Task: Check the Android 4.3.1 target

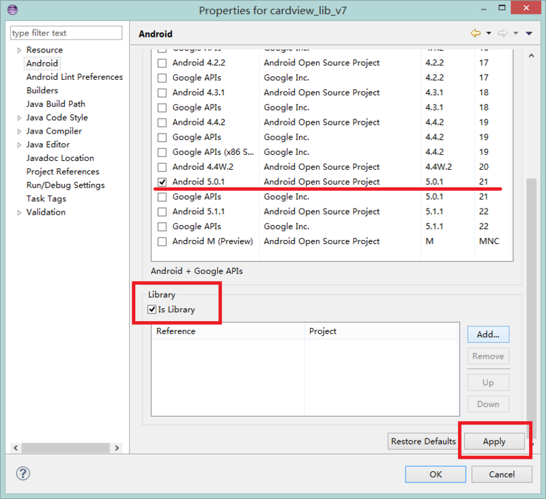Action: click(162, 93)
